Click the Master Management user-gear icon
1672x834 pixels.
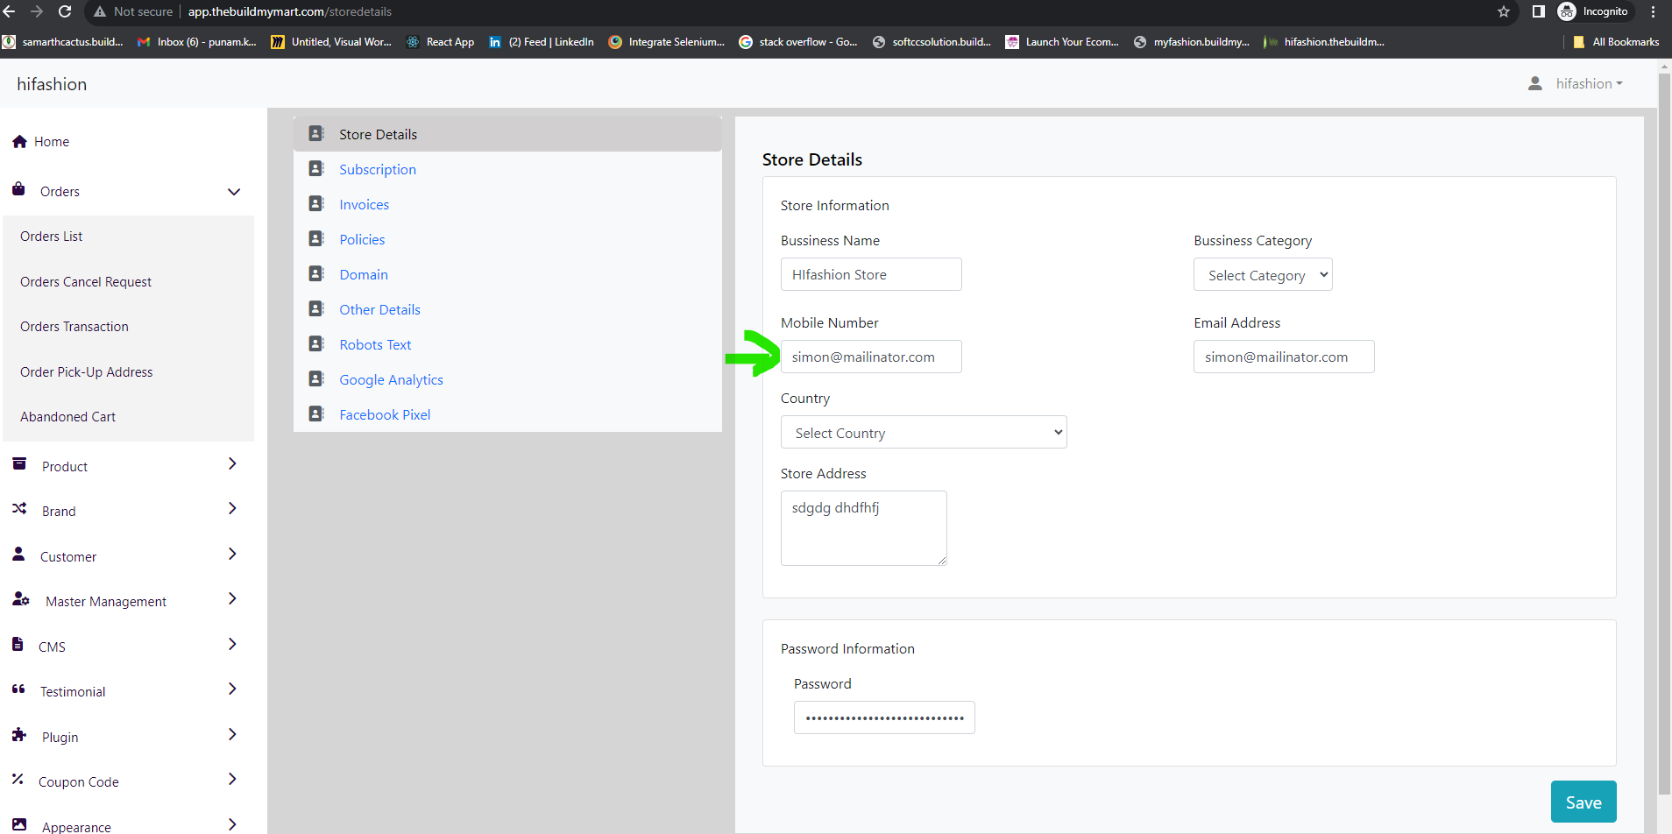(x=21, y=599)
